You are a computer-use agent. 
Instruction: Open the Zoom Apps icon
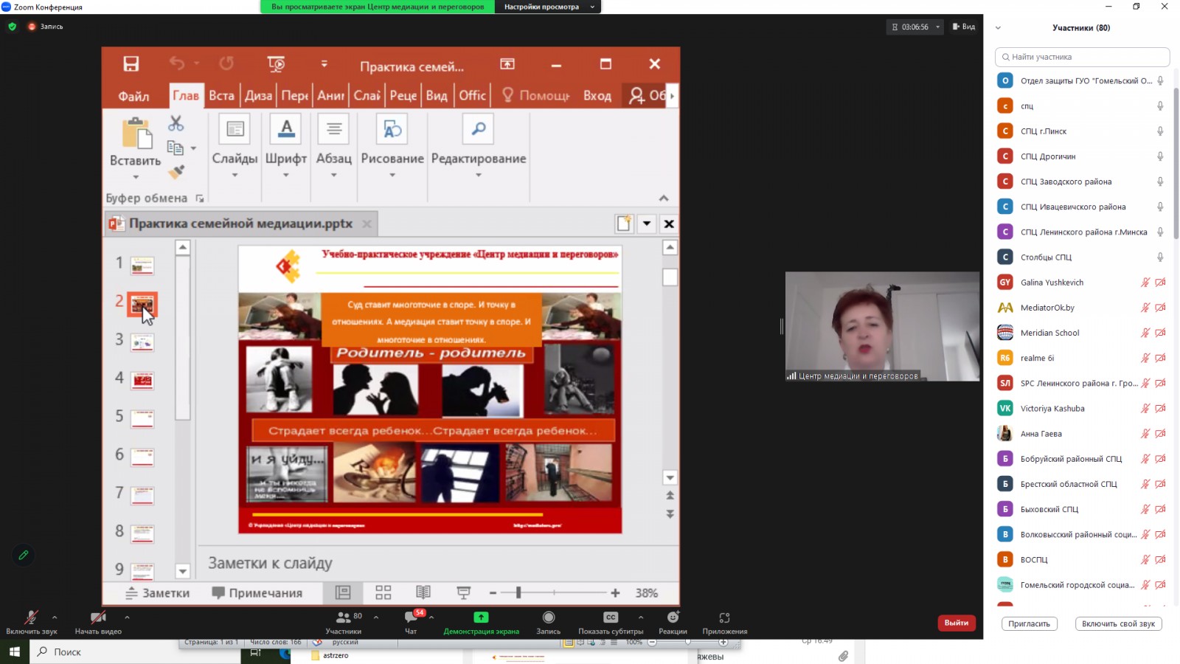[724, 618]
